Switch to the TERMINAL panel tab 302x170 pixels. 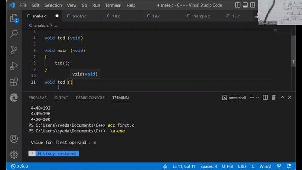(121, 98)
